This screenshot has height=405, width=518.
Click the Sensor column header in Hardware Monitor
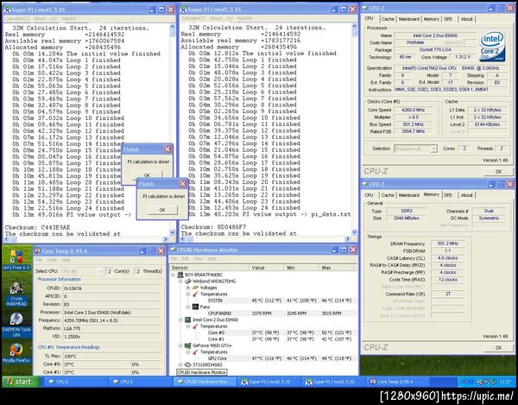[210, 268]
